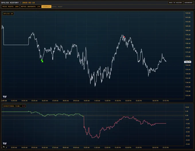Click the green triangle buy signal marker

pyautogui.click(x=42, y=61)
